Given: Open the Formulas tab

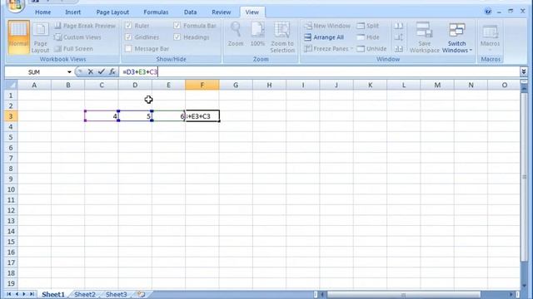Looking at the screenshot, I should pos(156,12).
